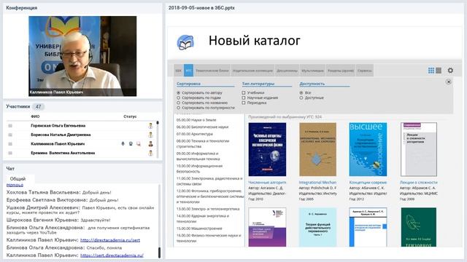Click Статус column header in participants
The height and width of the screenshot is (262, 467).
pyautogui.click(x=130, y=116)
